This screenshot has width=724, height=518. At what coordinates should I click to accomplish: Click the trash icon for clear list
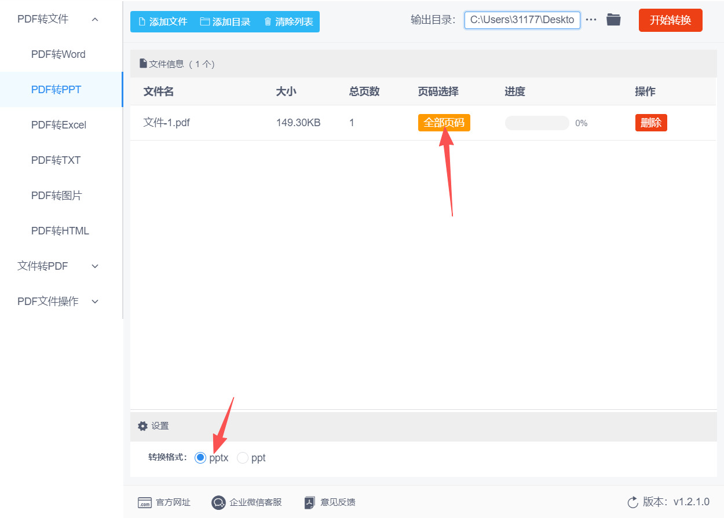pos(268,22)
